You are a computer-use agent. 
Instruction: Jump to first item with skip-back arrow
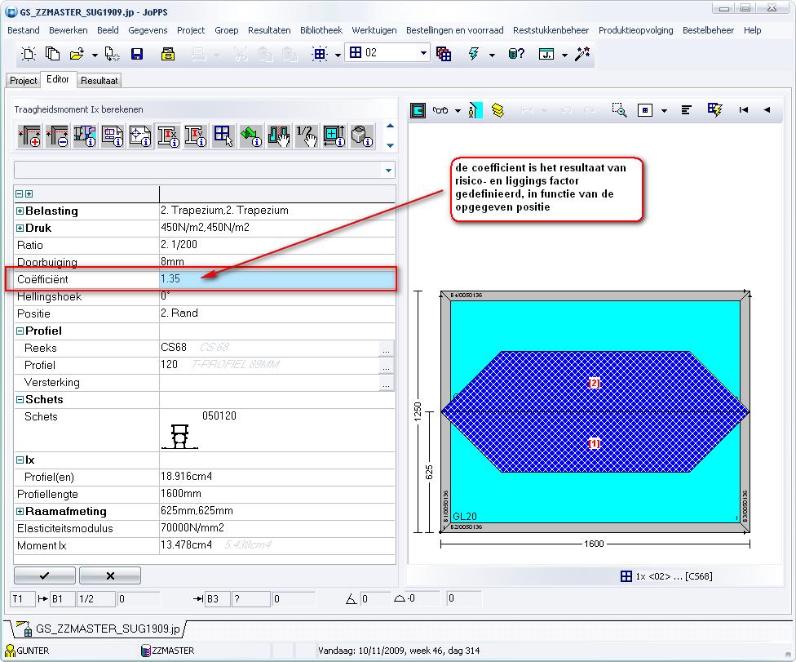tap(744, 109)
